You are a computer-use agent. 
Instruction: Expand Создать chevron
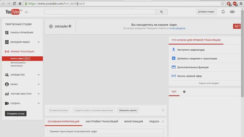point(39,103)
